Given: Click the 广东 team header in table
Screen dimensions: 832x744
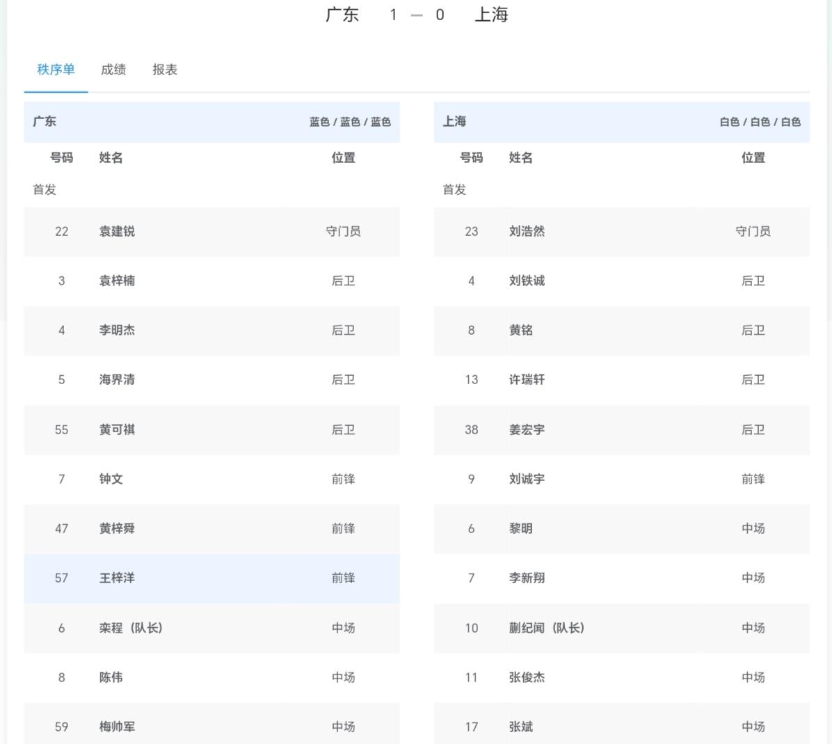Looking at the screenshot, I should click(45, 122).
